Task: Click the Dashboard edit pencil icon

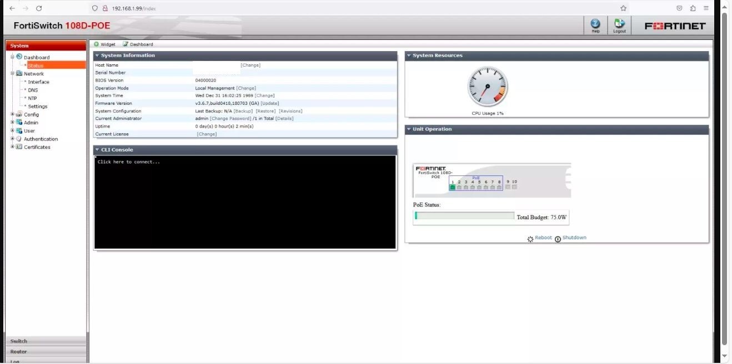Action: 126,44
